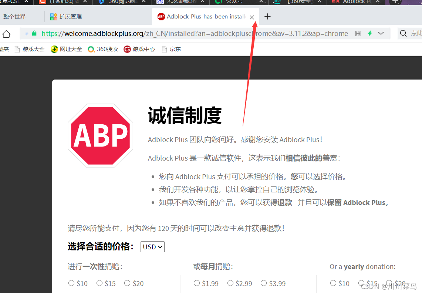
Task: Switch to the 整个世界 tab
Action: tap(14, 17)
